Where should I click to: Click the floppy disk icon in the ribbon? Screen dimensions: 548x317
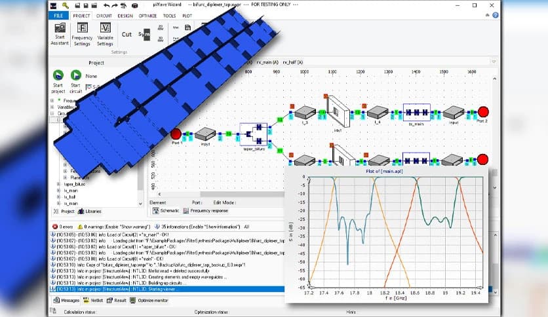point(187,28)
